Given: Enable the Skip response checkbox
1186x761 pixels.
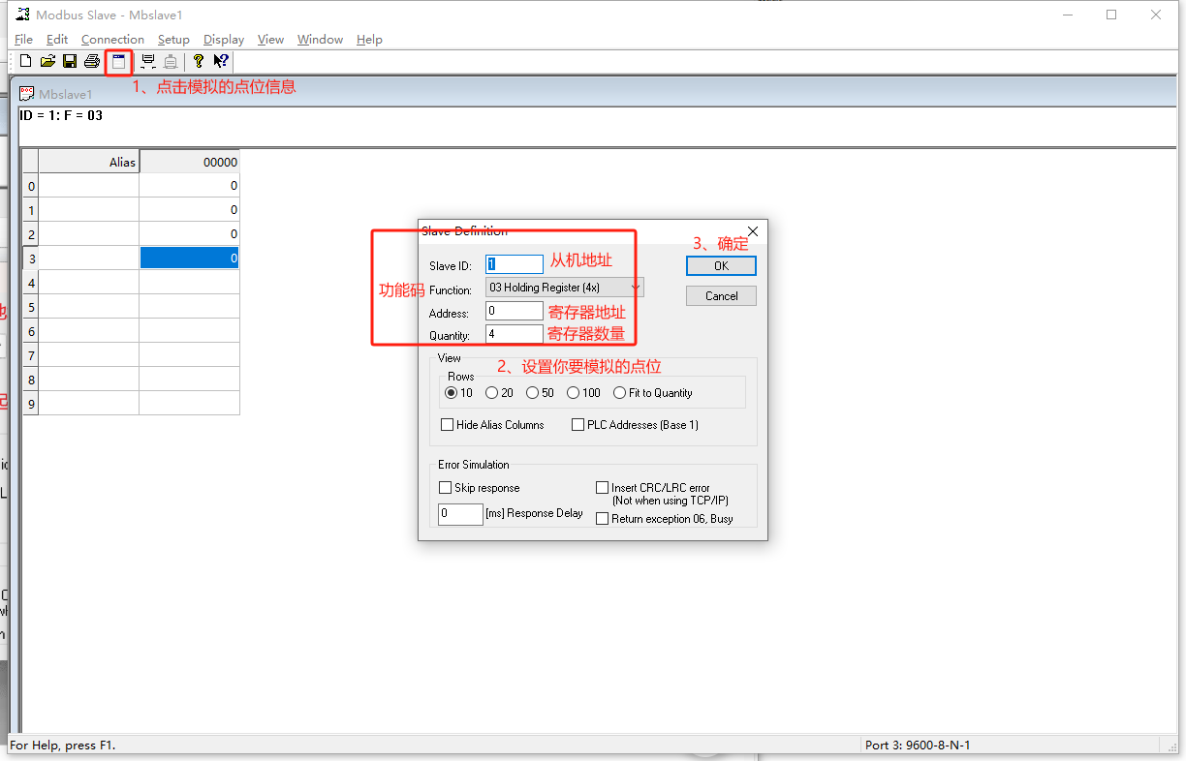Looking at the screenshot, I should click(445, 488).
